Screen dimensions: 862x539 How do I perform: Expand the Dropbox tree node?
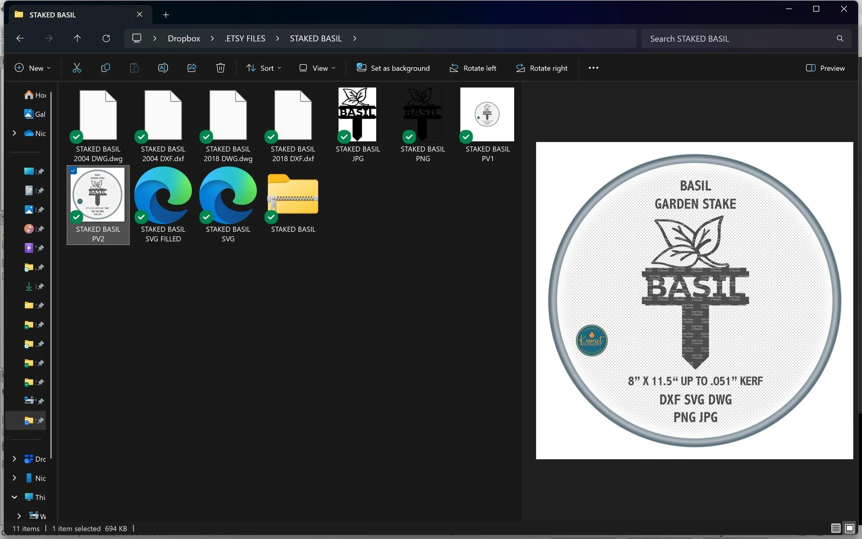(14, 459)
